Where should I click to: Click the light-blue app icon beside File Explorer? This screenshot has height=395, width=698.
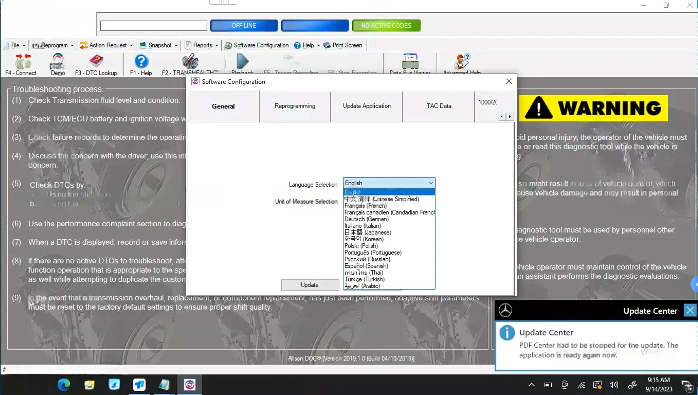(114, 384)
